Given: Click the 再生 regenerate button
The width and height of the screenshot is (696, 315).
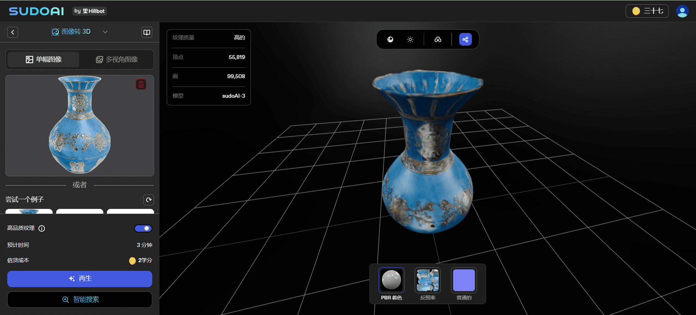Looking at the screenshot, I should click(x=80, y=279).
